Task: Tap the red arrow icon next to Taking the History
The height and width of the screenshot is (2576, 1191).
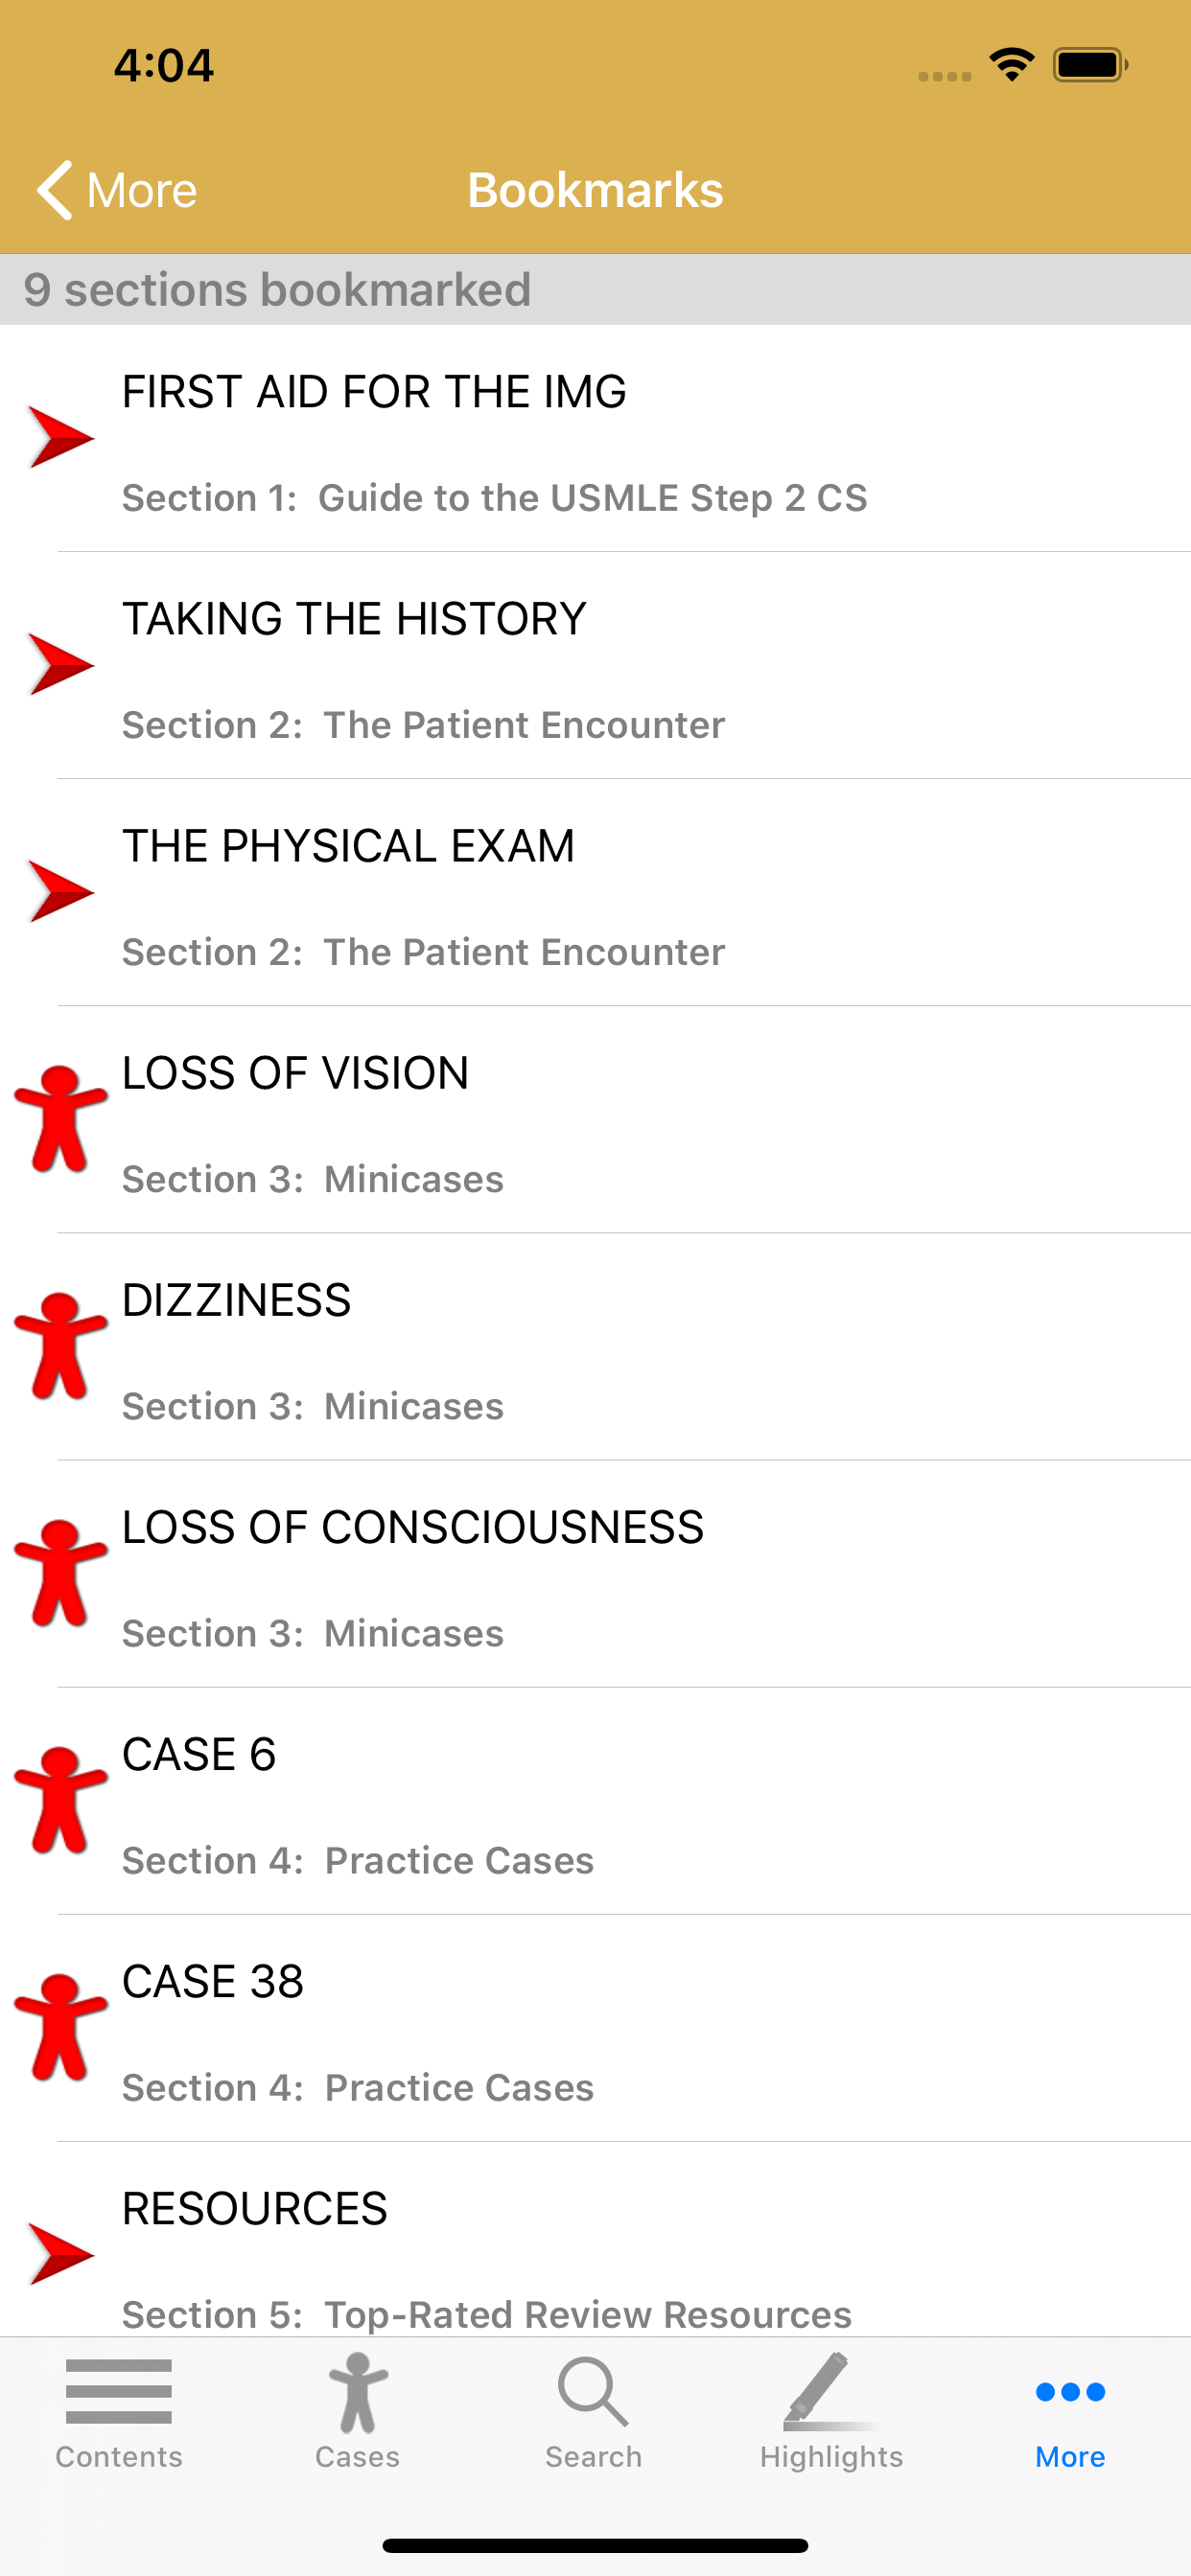Action: 61,664
